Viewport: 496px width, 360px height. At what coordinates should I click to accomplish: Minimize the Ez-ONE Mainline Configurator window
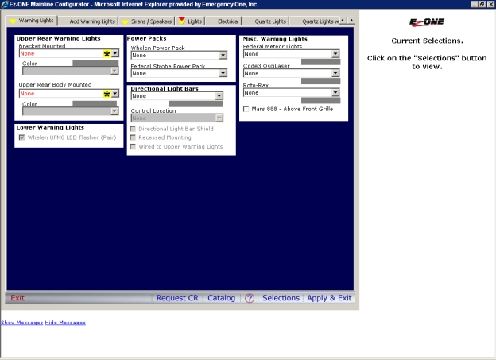(x=474, y=4)
